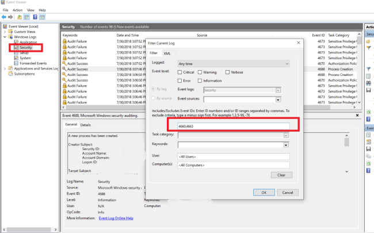
Task: Open the View menu
Action: coord(30,10)
